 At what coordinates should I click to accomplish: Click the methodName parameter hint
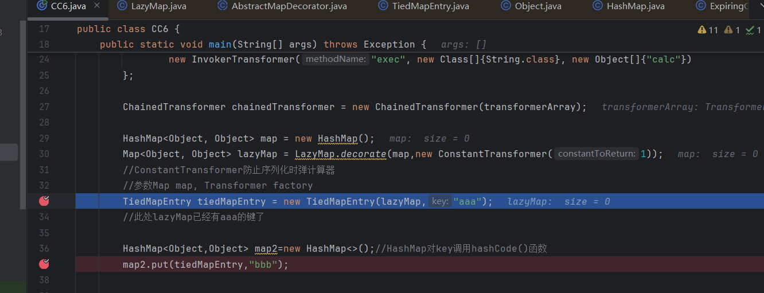point(336,60)
